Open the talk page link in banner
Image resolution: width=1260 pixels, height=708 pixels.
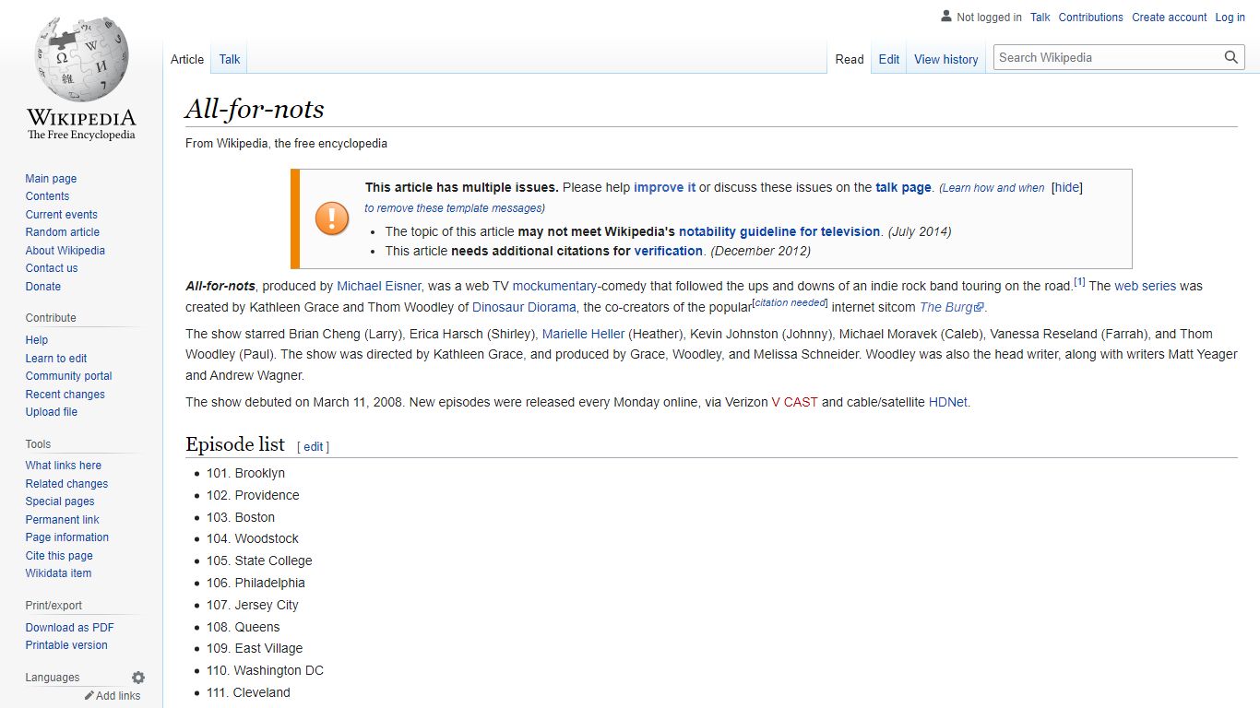903,187
